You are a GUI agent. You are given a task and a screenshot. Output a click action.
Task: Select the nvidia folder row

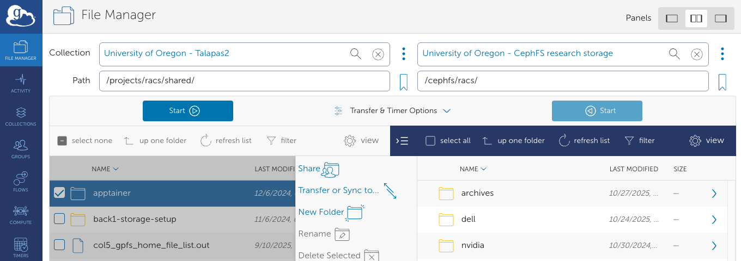tap(572, 245)
